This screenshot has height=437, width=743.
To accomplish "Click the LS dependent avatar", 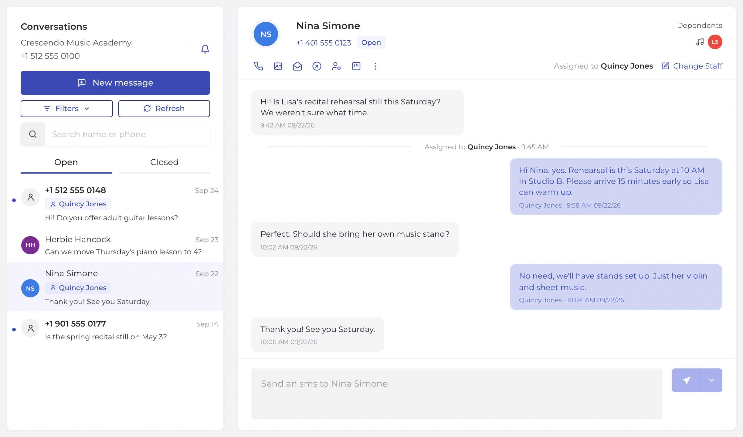I will coord(715,42).
